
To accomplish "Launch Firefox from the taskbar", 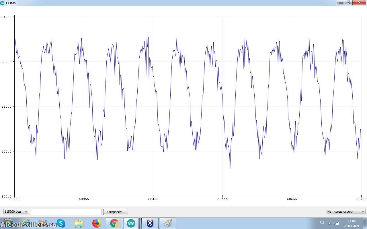I will point(97,223).
